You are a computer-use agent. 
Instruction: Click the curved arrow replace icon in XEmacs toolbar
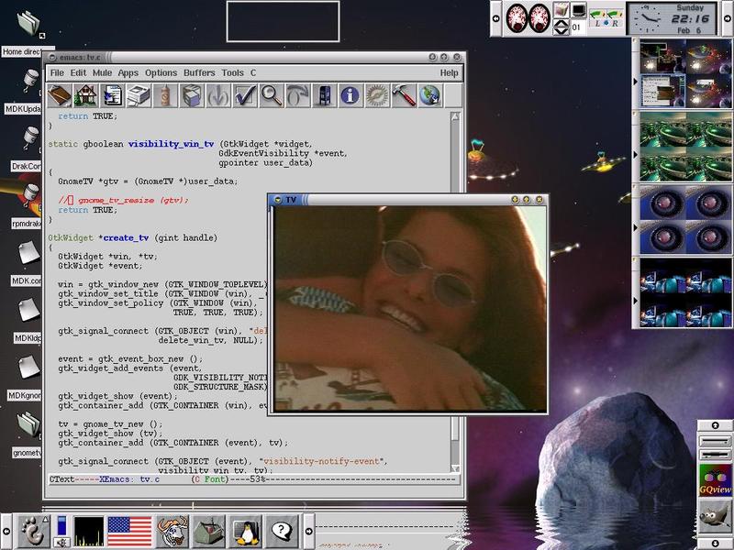point(297,95)
